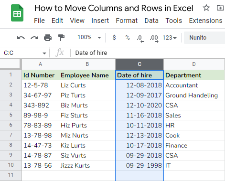Select the IT cell

click(194, 165)
